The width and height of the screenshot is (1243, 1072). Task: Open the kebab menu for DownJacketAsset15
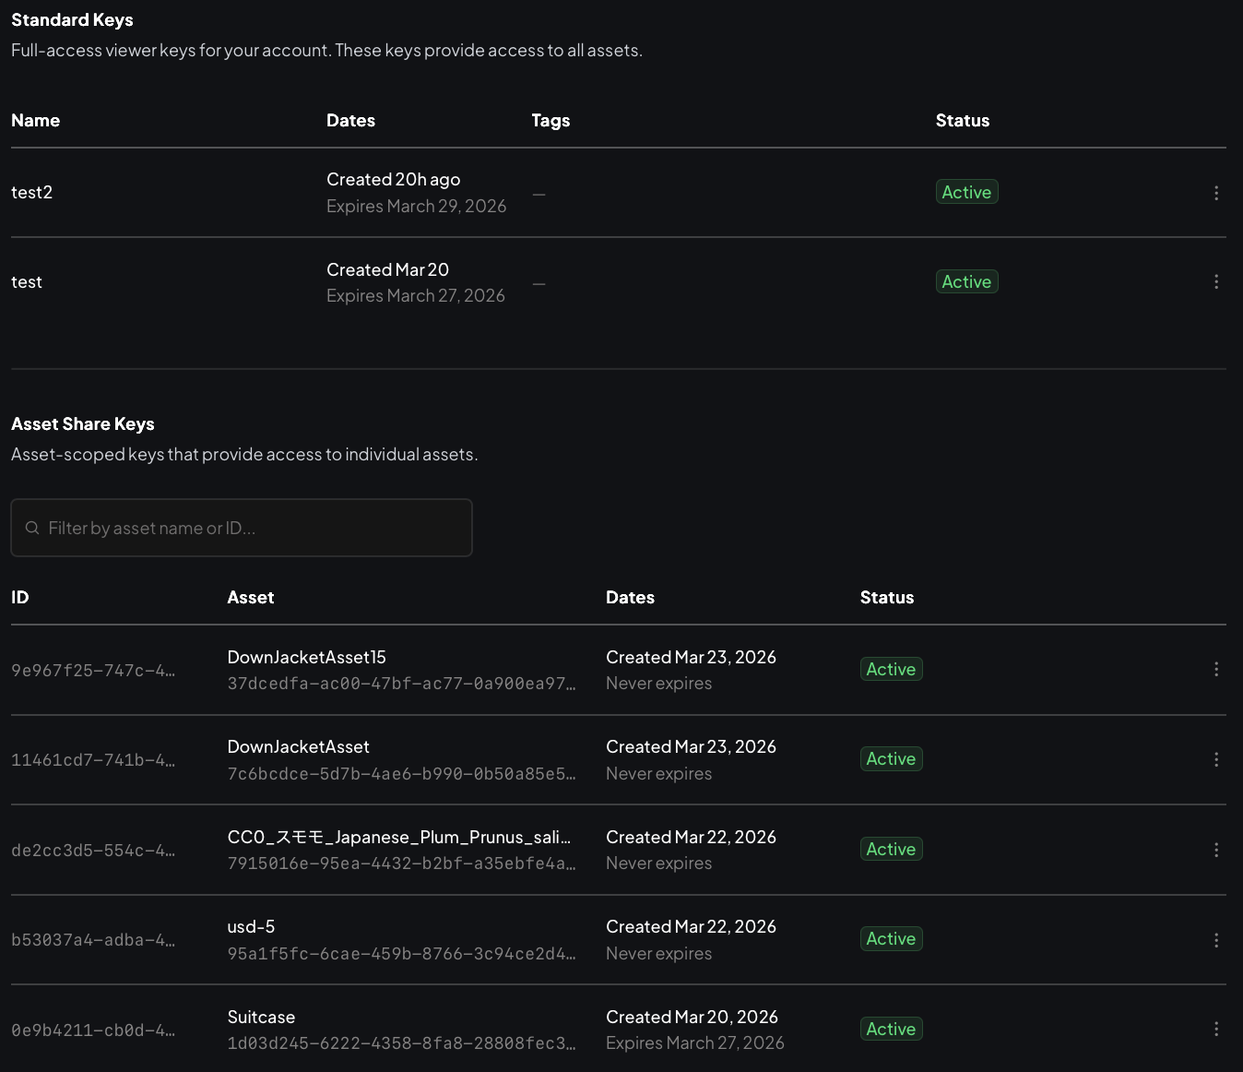pyautogui.click(x=1216, y=669)
